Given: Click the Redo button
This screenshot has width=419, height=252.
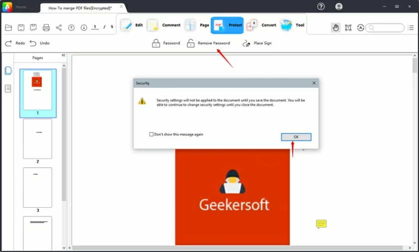Looking at the screenshot, I should point(15,43).
